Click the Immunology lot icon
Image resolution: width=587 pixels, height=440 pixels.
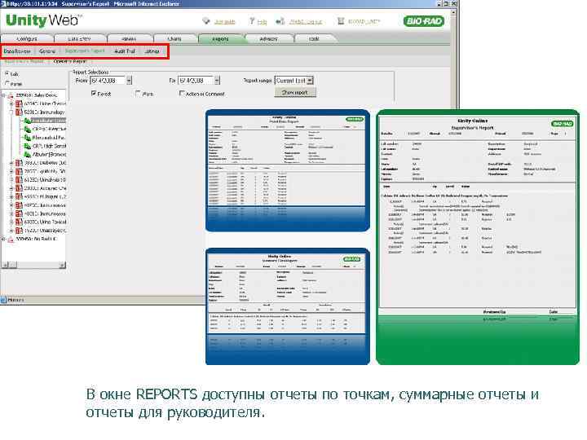click(19, 112)
